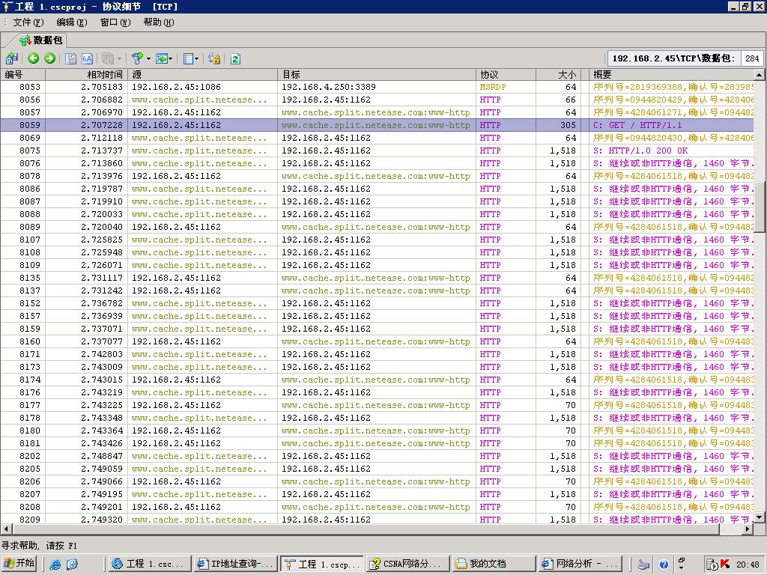The width and height of the screenshot is (767, 575).
Task: Open the column layout dropdown arrow
Action: click(x=196, y=58)
